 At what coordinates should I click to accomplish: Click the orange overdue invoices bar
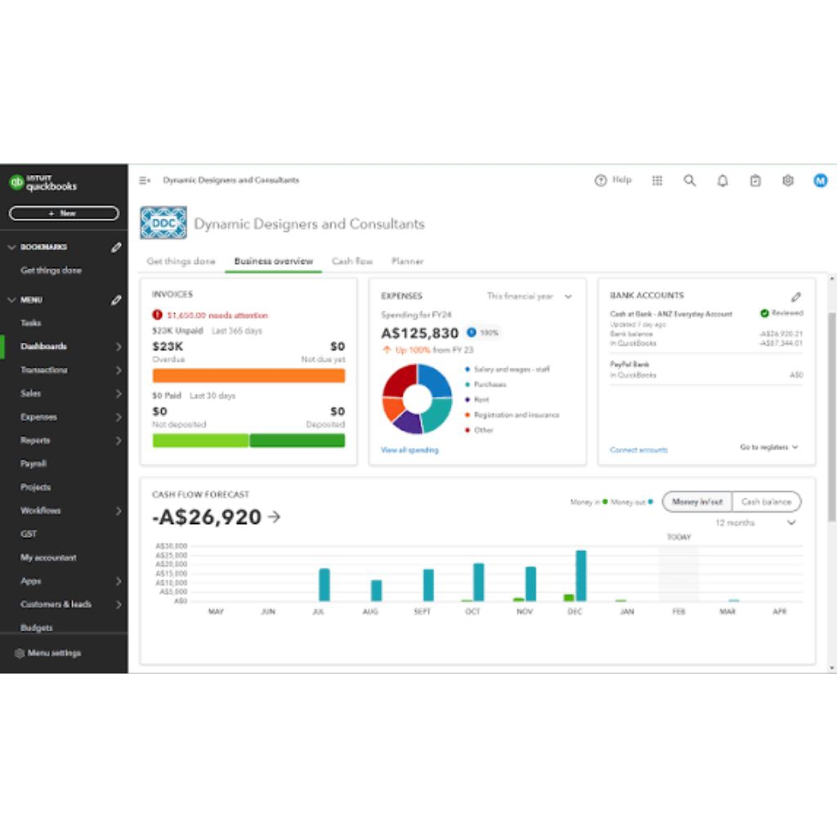point(248,376)
